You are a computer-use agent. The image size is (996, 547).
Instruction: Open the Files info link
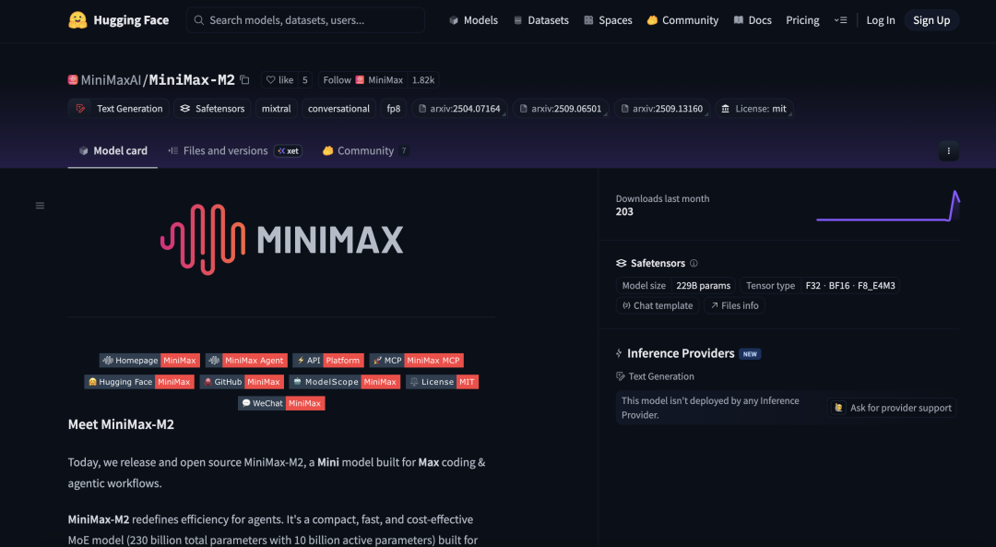point(734,305)
